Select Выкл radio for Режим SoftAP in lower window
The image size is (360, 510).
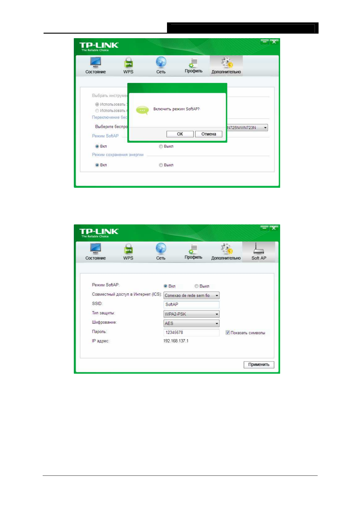coord(196,286)
